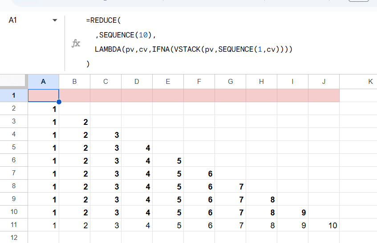The width and height of the screenshot is (377, 243).
Task: Select the row 12 header
Action: pyautogui.click(x=14, y=238)
